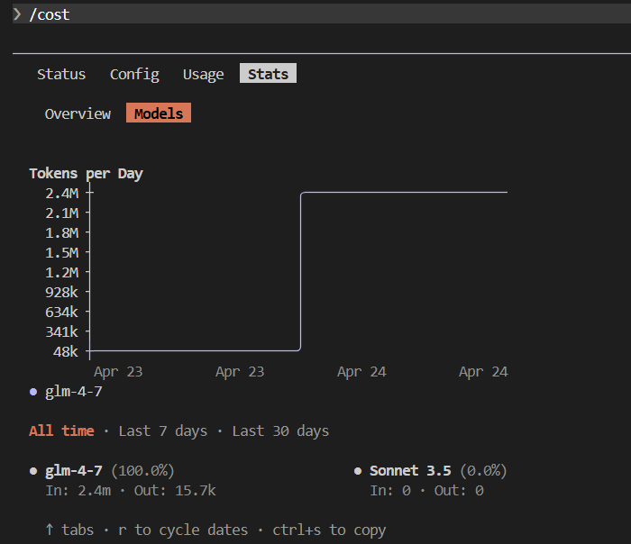The image size is (631, 544).
Task: Click the 2.4M y-axis label
Action: click(x=61, y=194)
